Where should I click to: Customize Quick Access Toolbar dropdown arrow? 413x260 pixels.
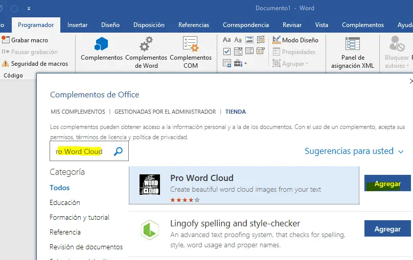coord(29,9)
